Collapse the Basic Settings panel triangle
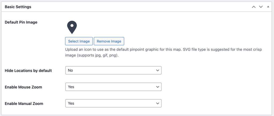274x116 pixels. pyautogui.click(x=268, y=7)
